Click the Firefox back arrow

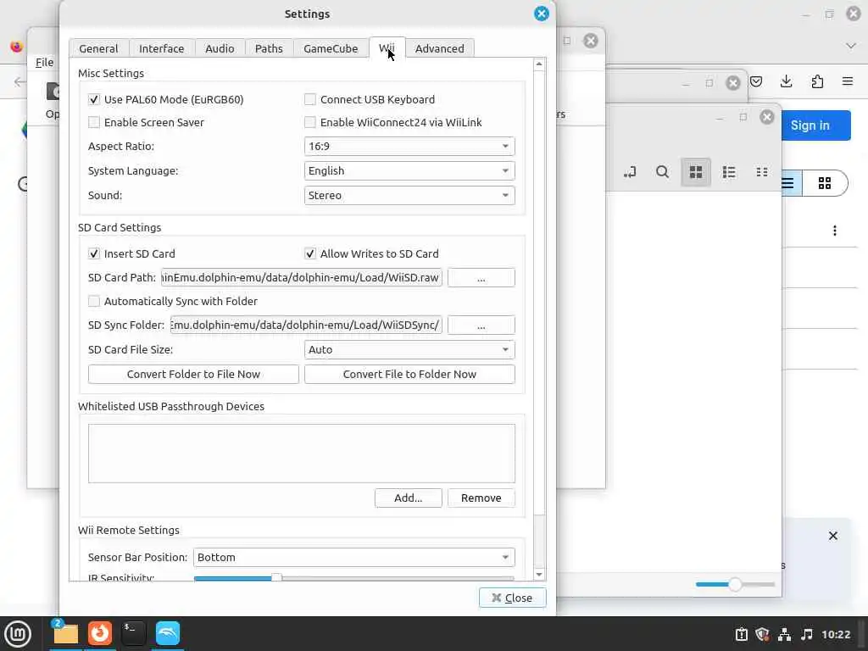pyautogui.click(x=20, y=82)
